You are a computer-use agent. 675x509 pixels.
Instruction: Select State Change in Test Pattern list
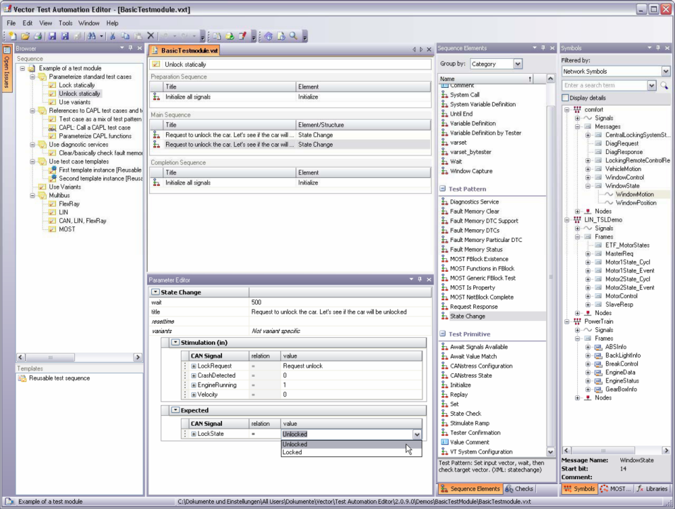point(467,316)
